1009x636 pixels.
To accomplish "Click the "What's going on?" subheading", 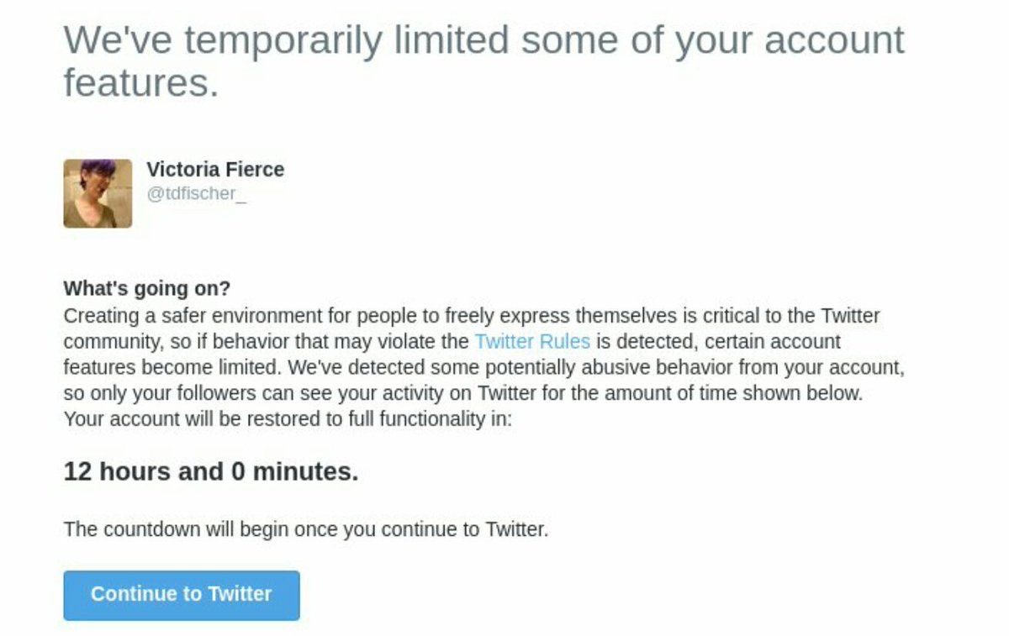I will tap(146, 288).
